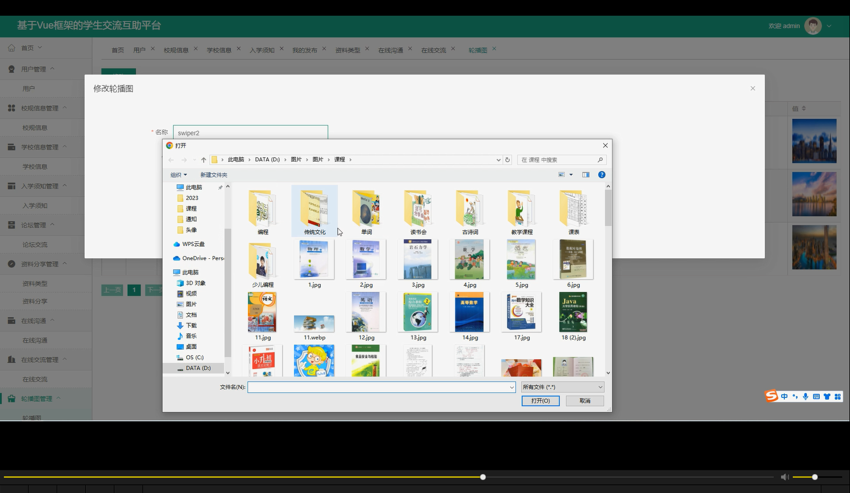
Task: Open the file type filter dropdown
Action: [563, 387]
